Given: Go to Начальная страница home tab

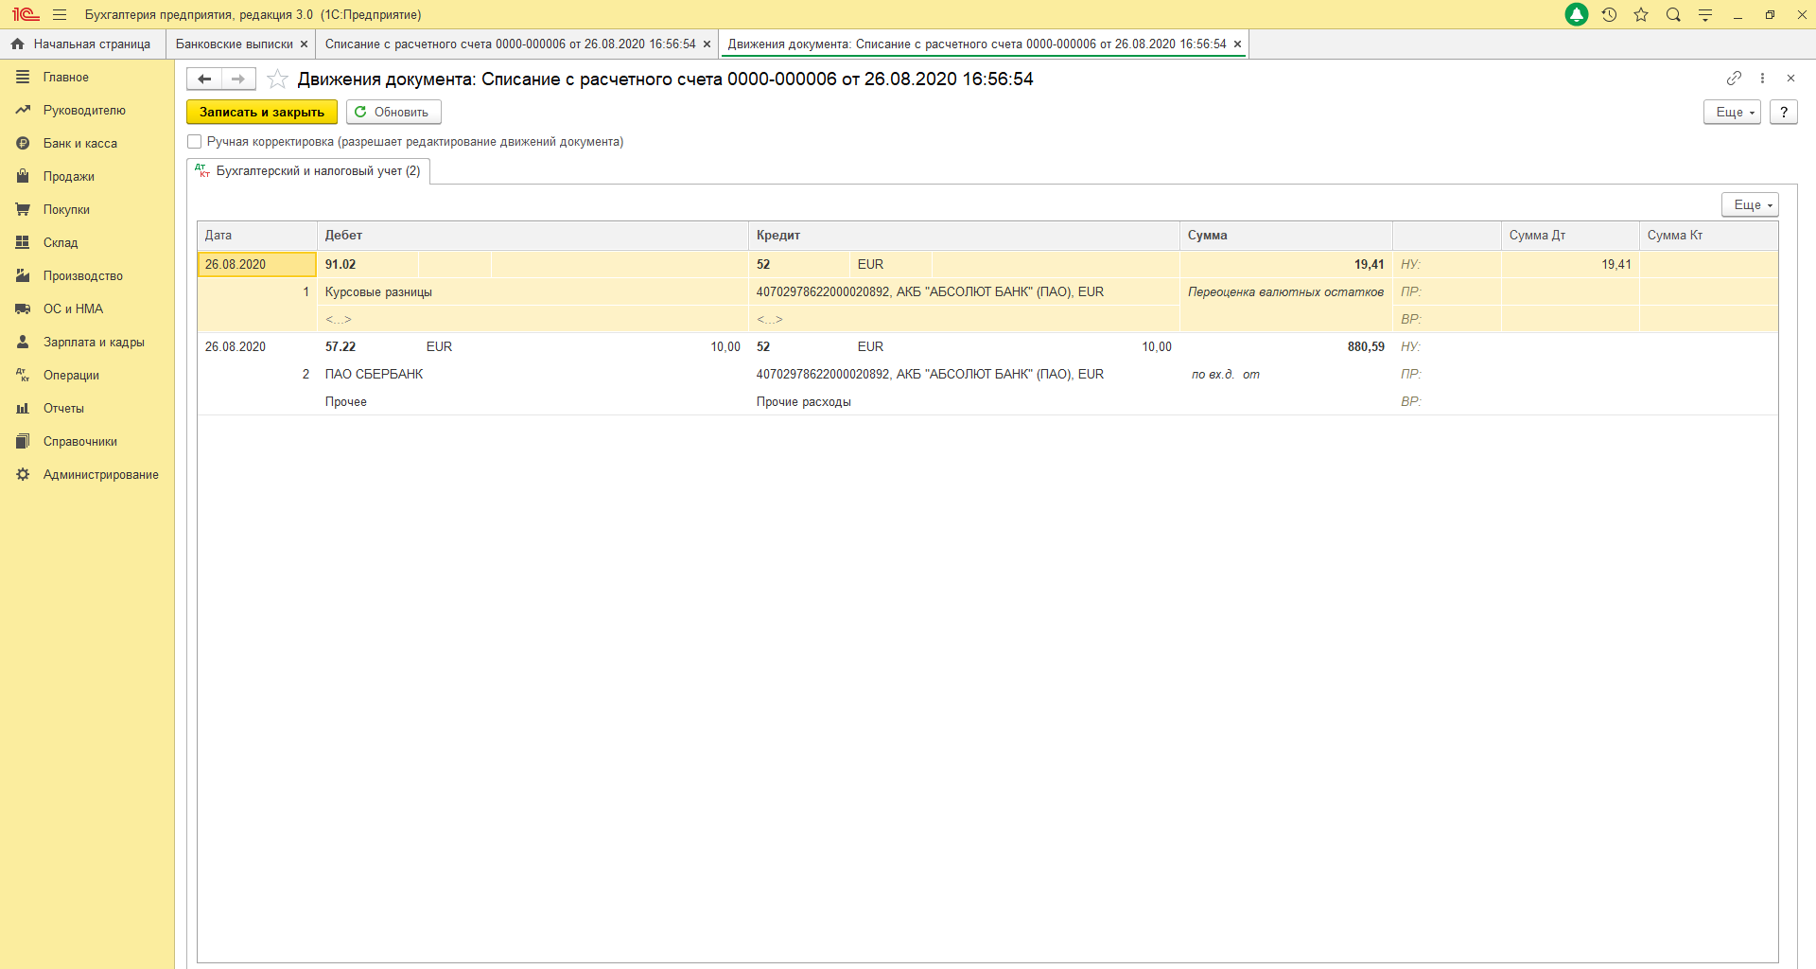Looking at the screenshot, I should pos(82,44).
